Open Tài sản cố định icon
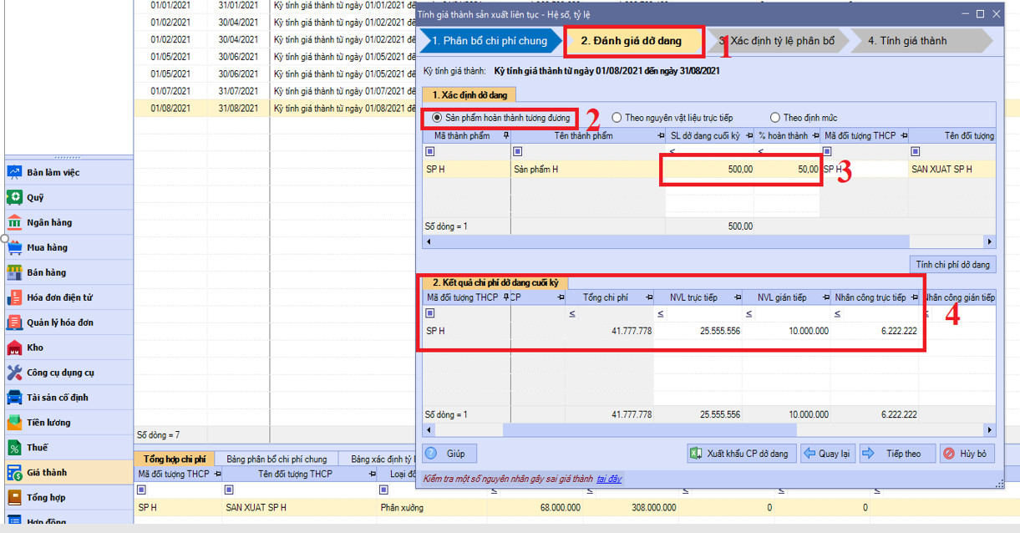This screenshot has width=1020, height=533. [x=14, y=398]
